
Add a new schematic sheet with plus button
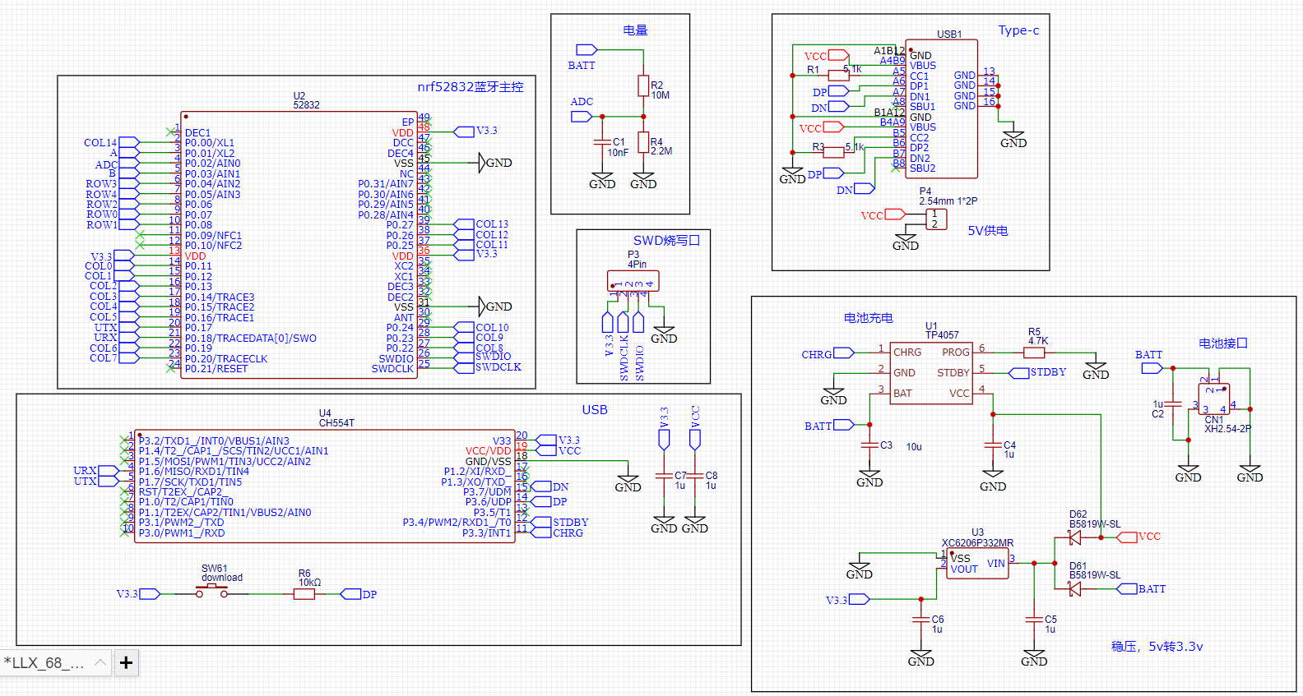point(126,662)
